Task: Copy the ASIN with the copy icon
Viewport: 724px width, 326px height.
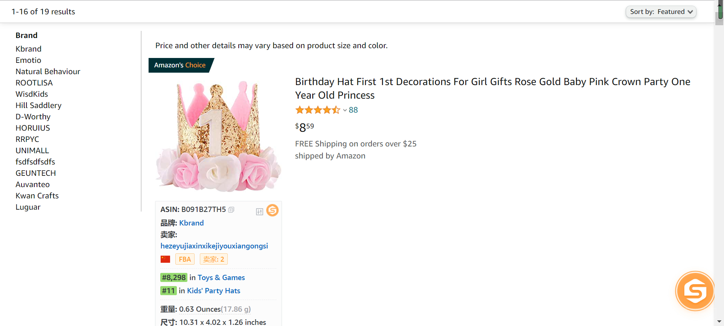Action: (231, 210)
